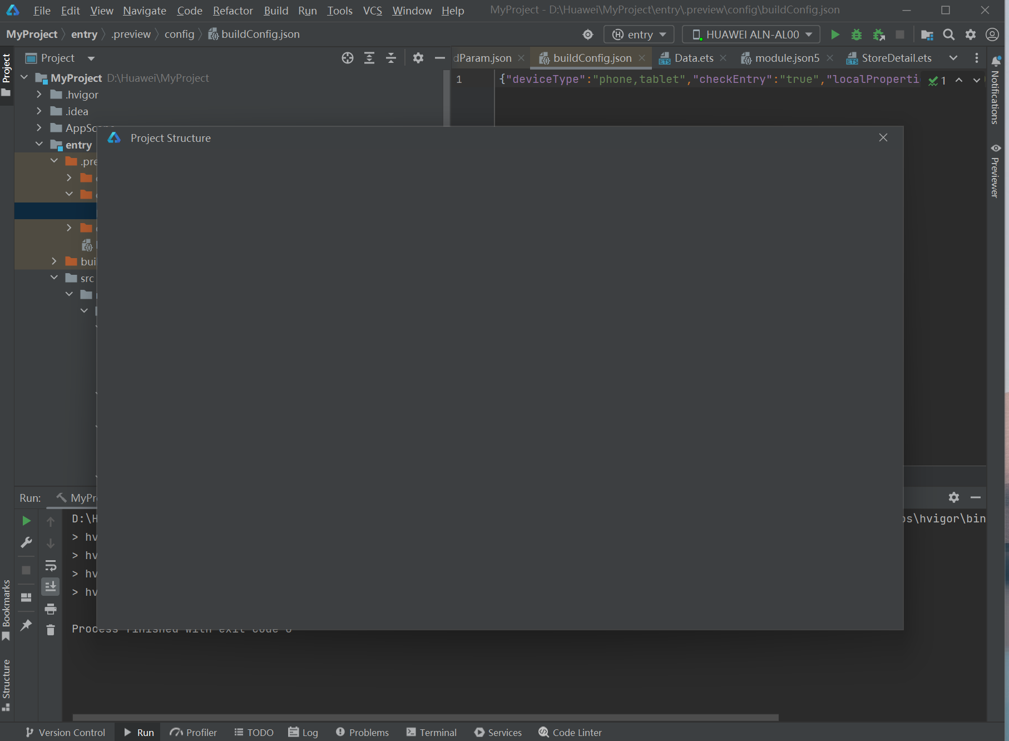The height and width of the screenshot is (741, 1009).
Task: Close the buildConfig.json tab
Action: (642, 58)
